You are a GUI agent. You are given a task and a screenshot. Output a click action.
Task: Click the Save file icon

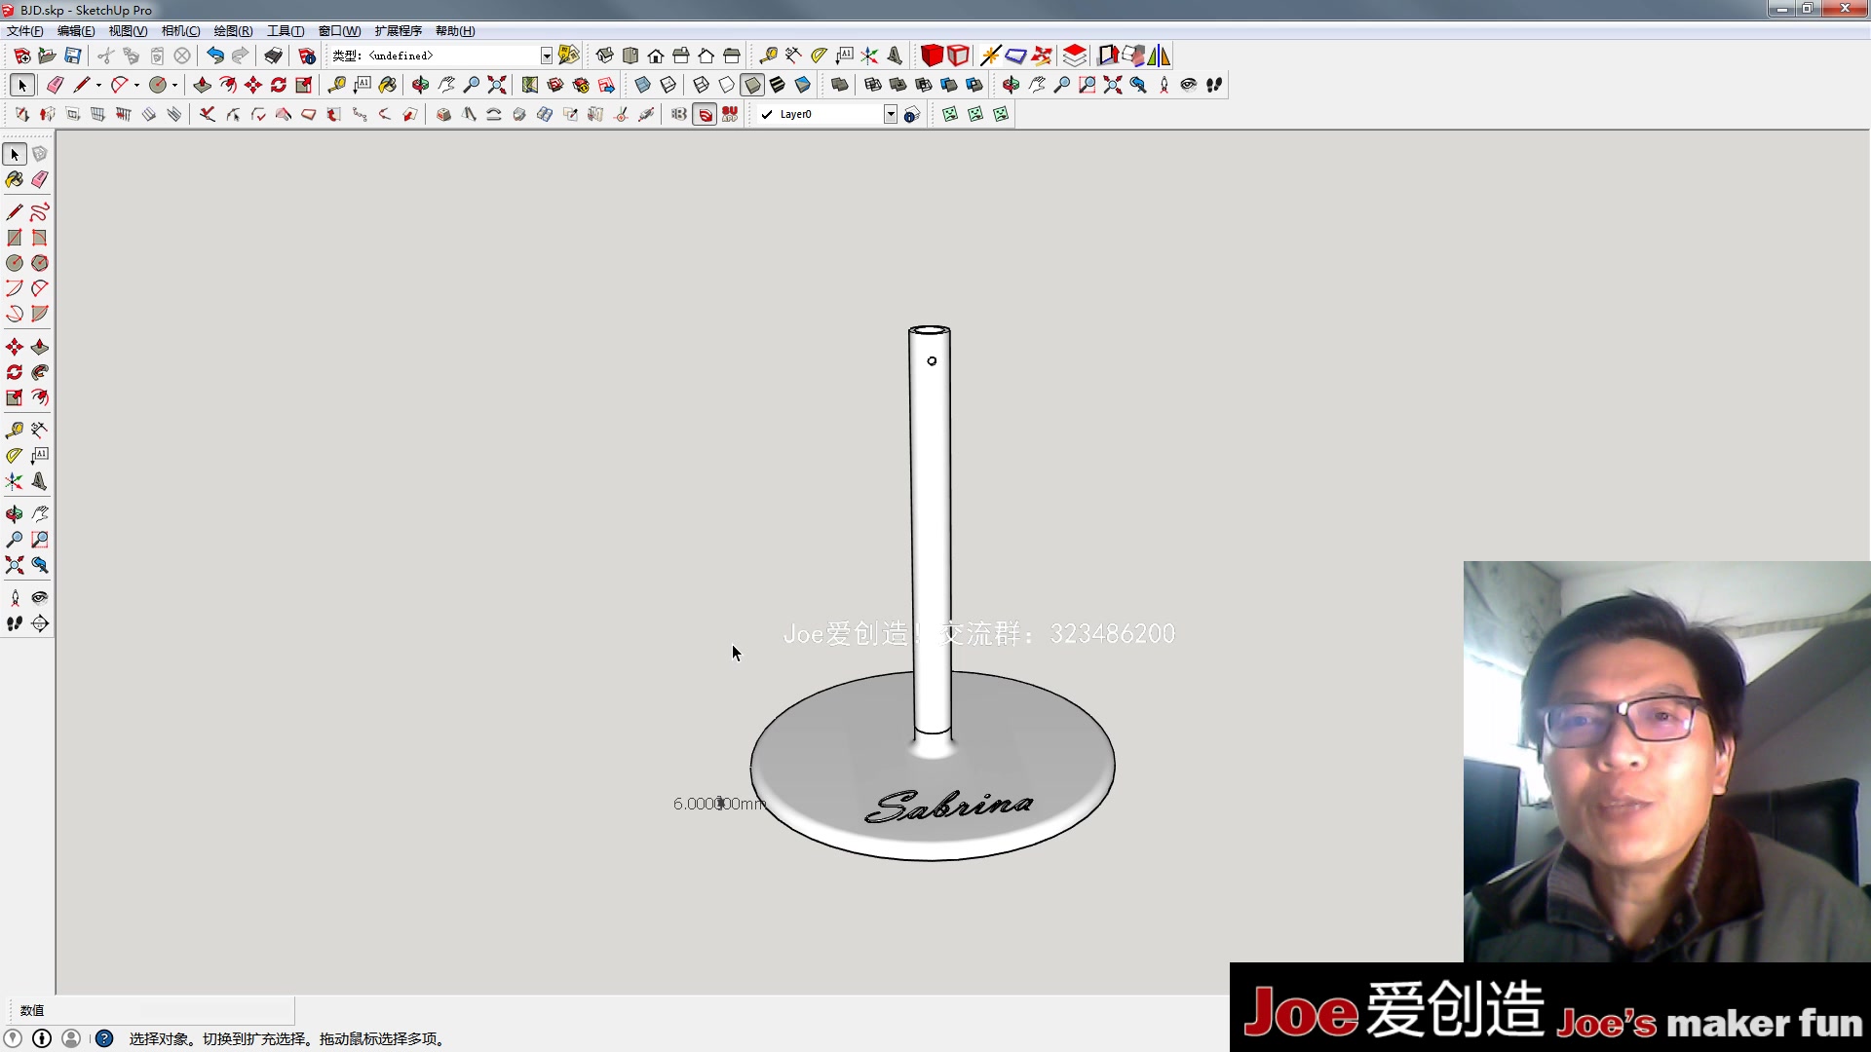pyautogui.click(x=73, y=56)
